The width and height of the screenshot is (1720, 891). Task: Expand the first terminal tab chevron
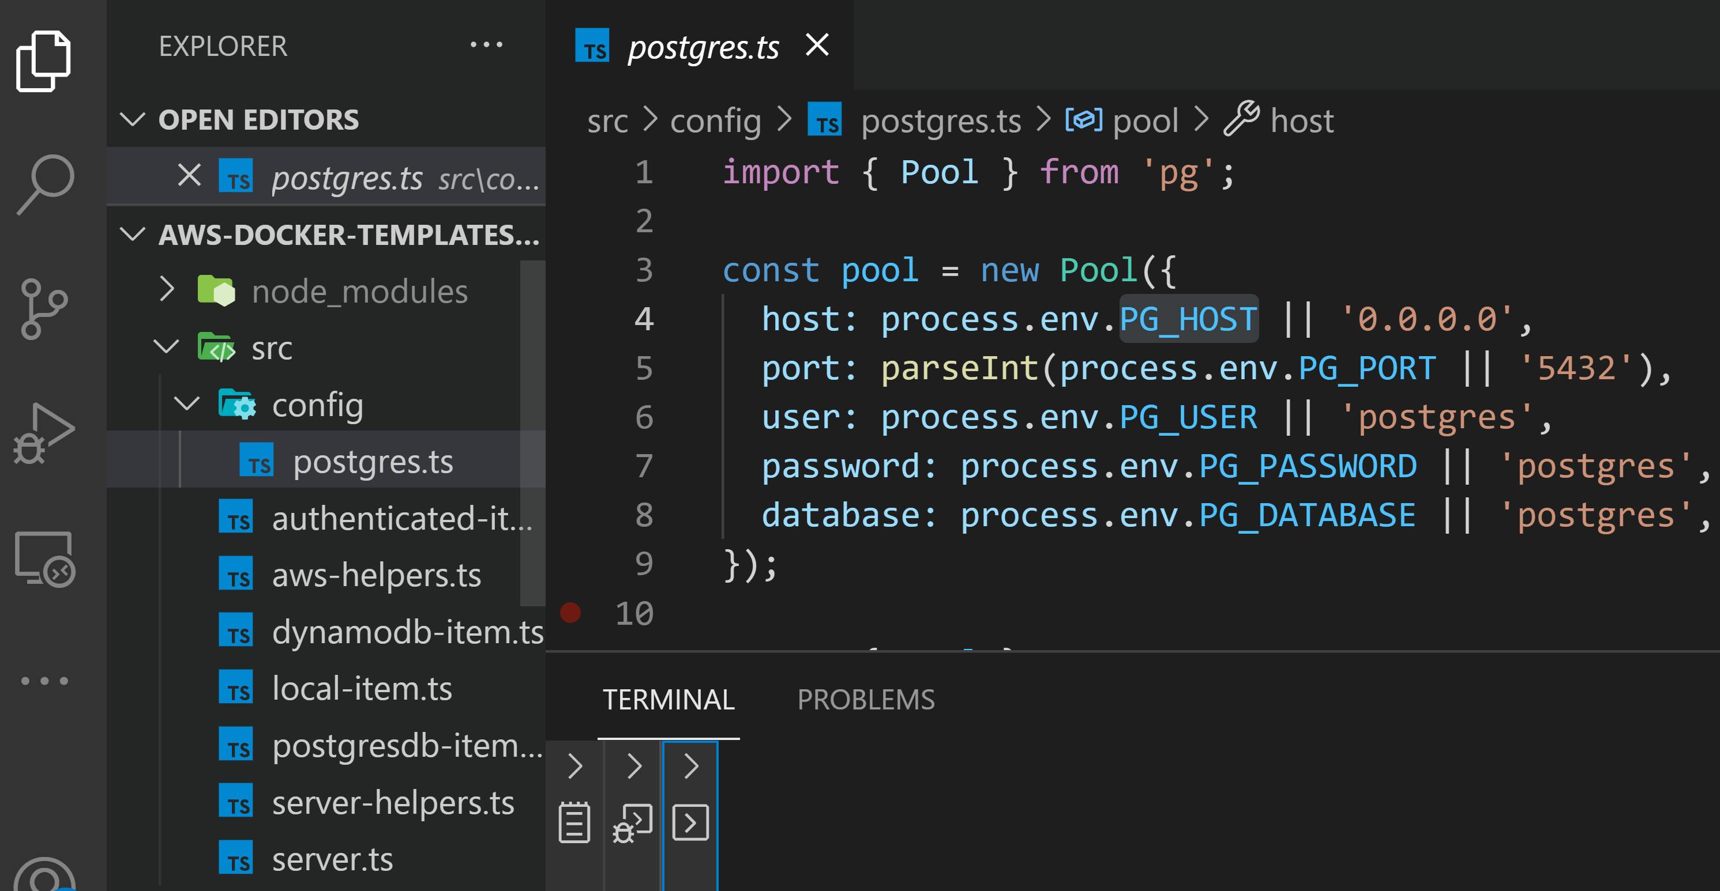[x=575, y=765]
